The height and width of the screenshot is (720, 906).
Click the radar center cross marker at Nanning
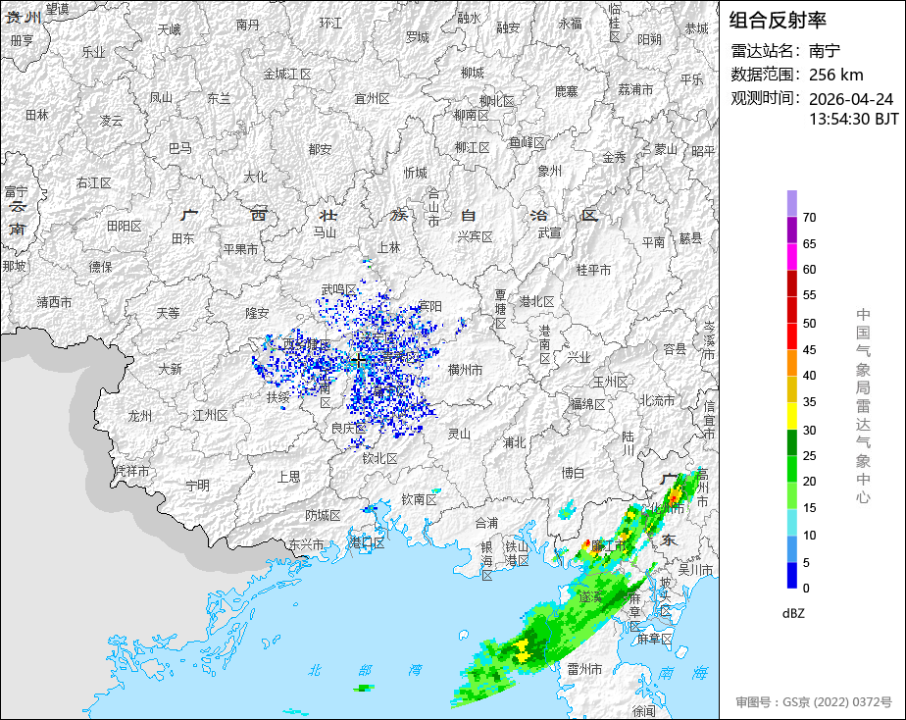[359, 361]
